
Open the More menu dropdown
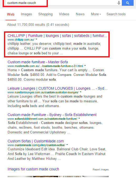pyautogui.click(x=96, y=14)
